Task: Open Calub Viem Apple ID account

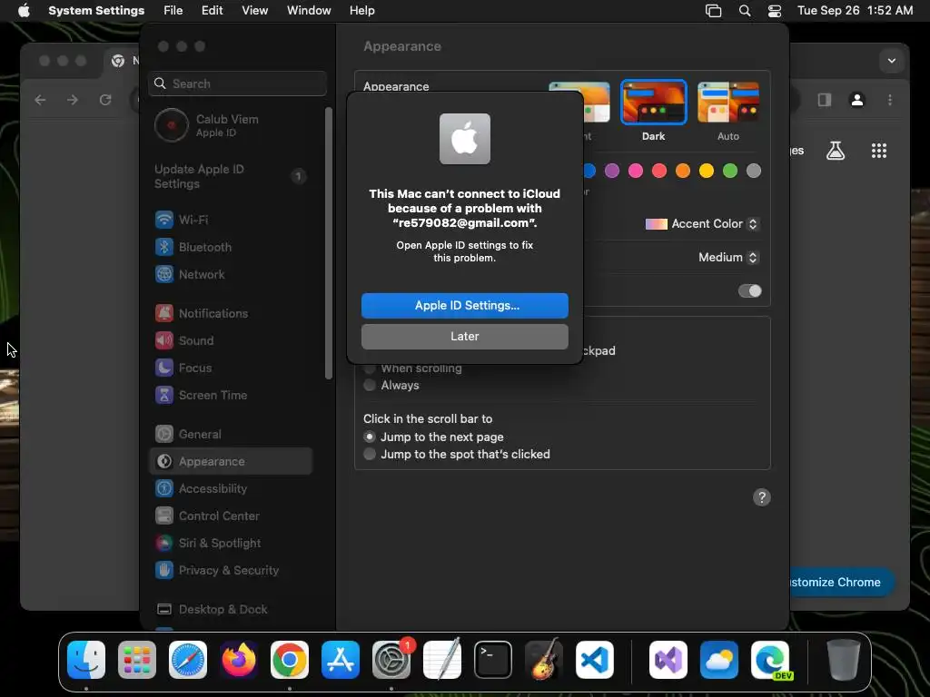Action: point(232,125)
